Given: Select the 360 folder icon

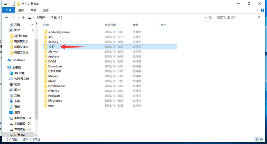Looking at the screenshot, I should pos(45,37).
